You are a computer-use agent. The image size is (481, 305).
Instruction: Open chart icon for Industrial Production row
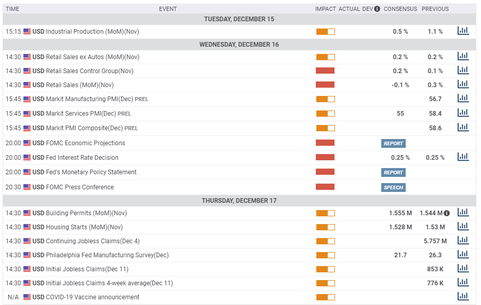tap(463, 31)
